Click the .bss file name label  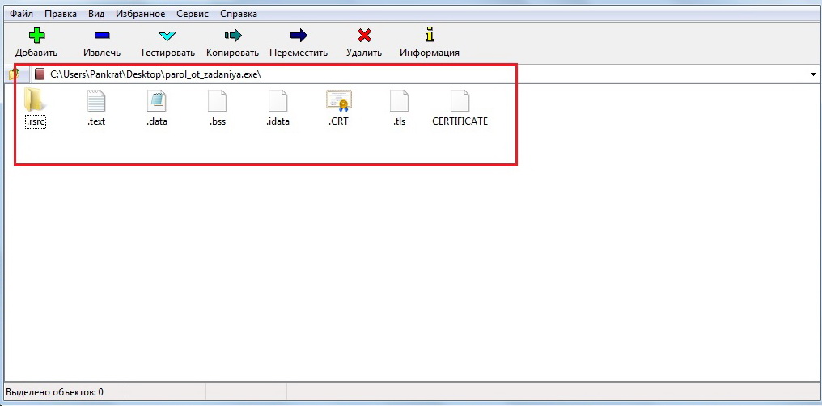[x=218, y=121]
